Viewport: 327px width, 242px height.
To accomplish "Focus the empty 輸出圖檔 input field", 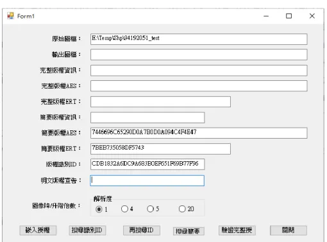I will (199, 55).
